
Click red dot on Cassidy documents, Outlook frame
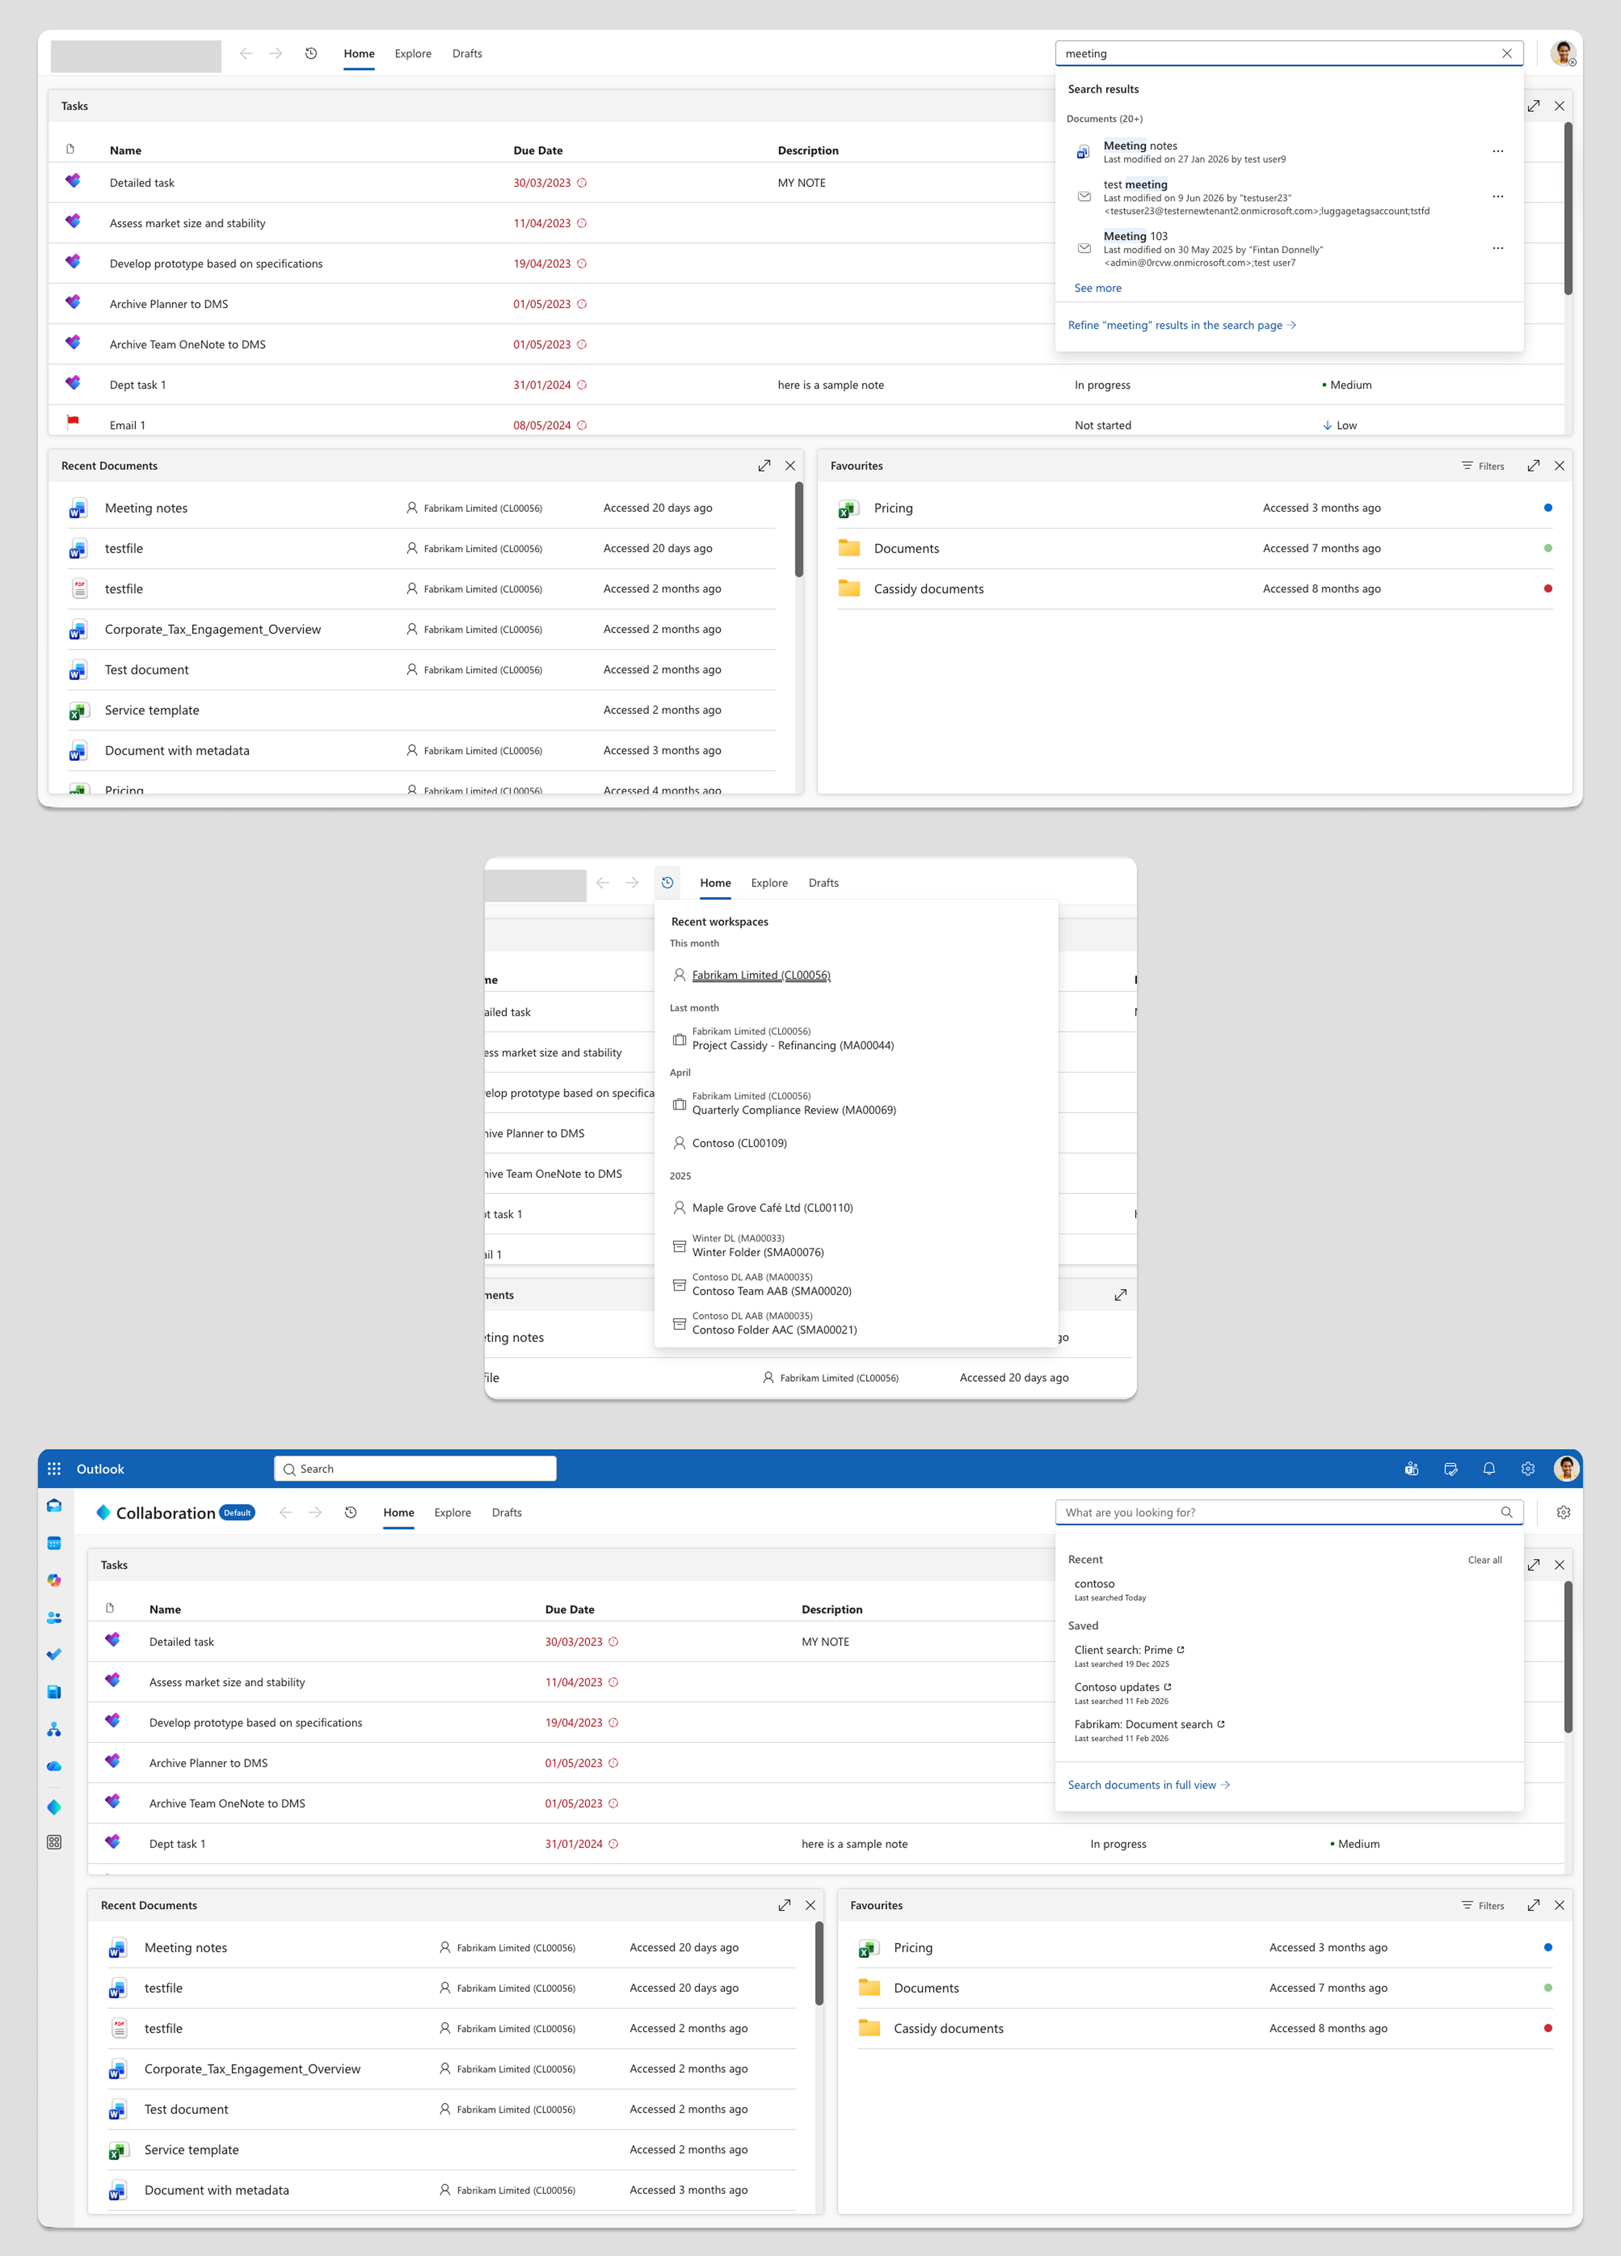[x=1547, y=2027]
